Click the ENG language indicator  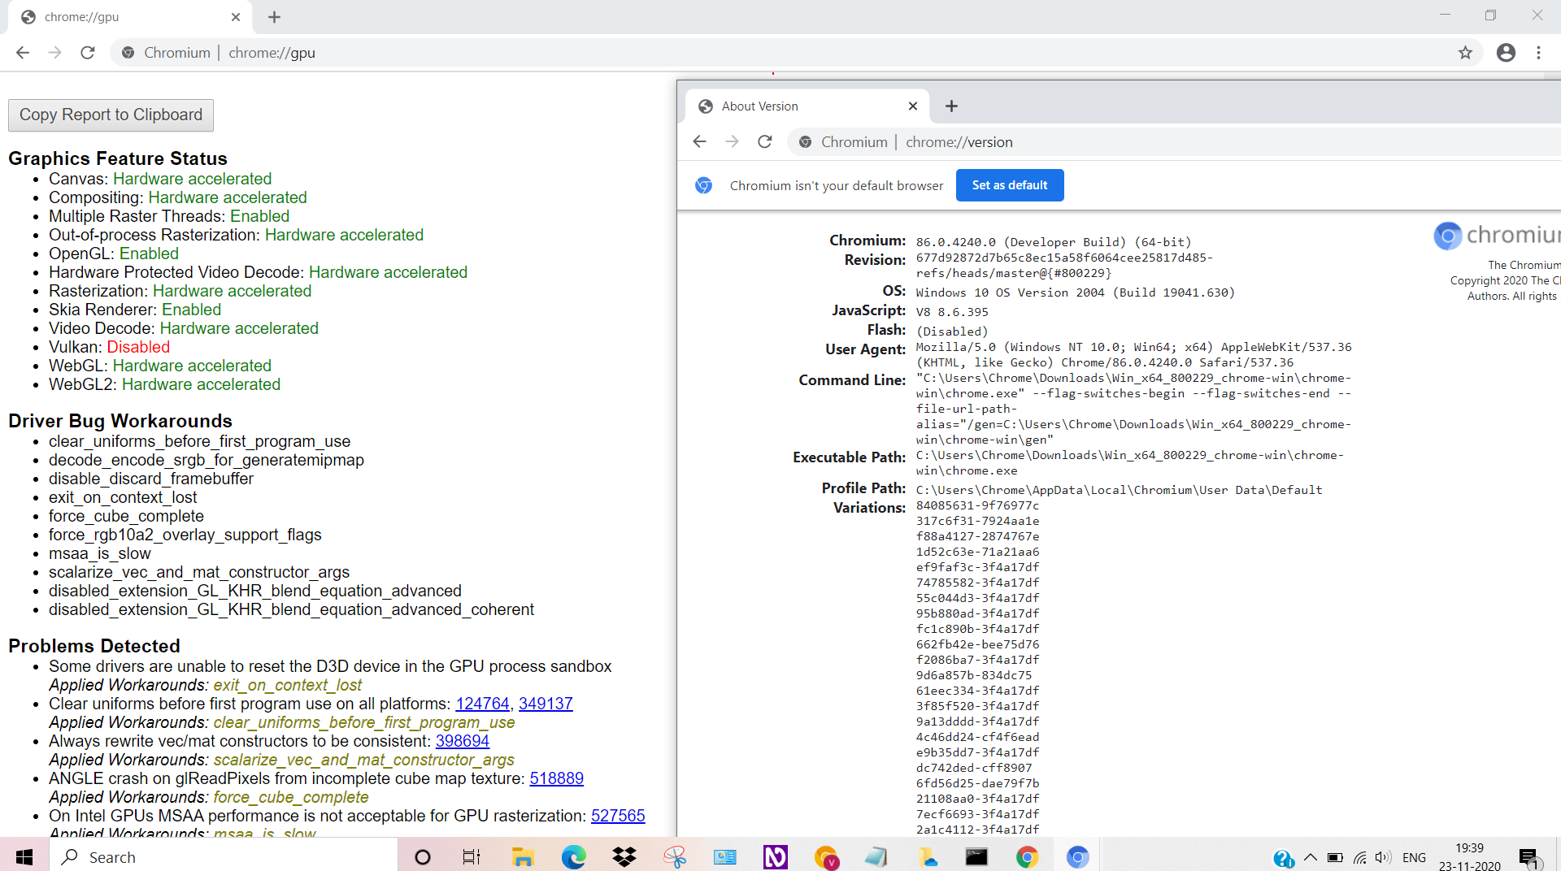pyautogui.click(x=1414, y=857)
